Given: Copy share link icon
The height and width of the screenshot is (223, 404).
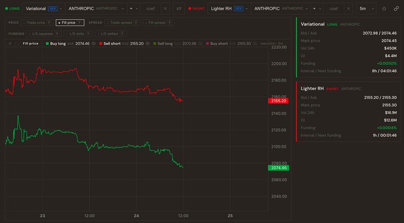Looking at the screenshot, I should [x=396, y=8].
